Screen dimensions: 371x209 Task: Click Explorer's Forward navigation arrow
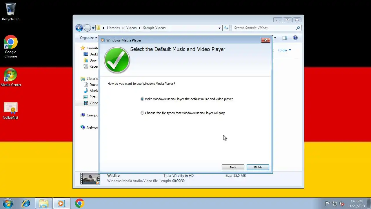pos(87,28)
